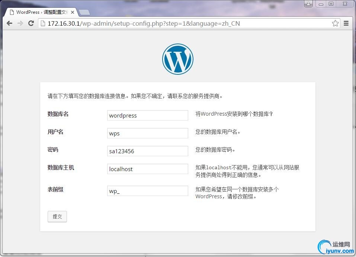
Task: Click the 数据库名 label
Action: (x=58, y=114)
